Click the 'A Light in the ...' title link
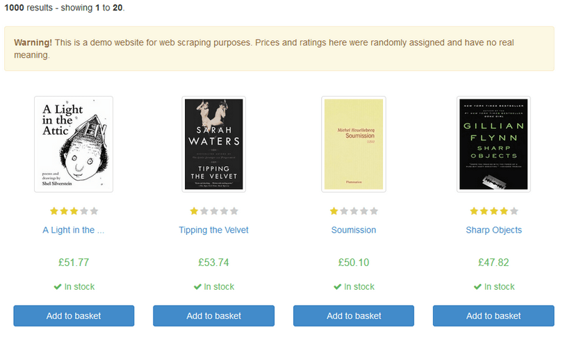This screenshot has width=579, height=339. [74, 230]
